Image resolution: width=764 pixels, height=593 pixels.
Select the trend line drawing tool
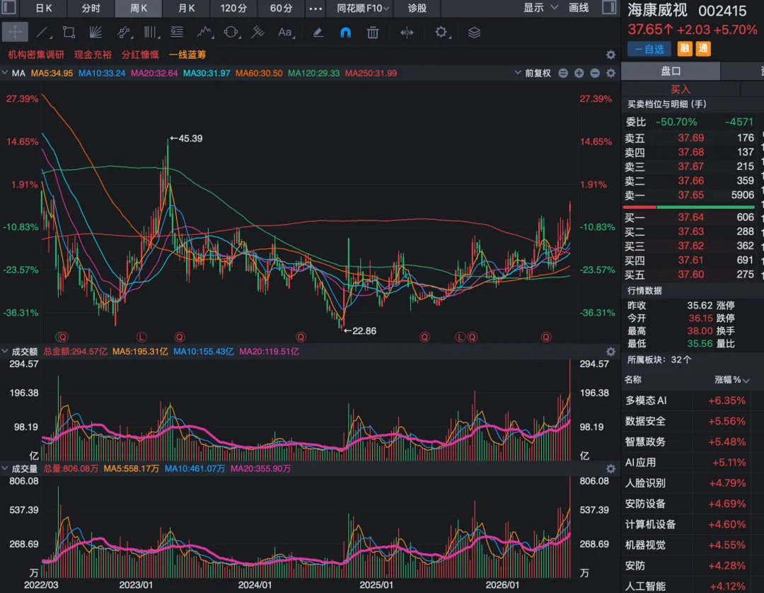point(43,33)
